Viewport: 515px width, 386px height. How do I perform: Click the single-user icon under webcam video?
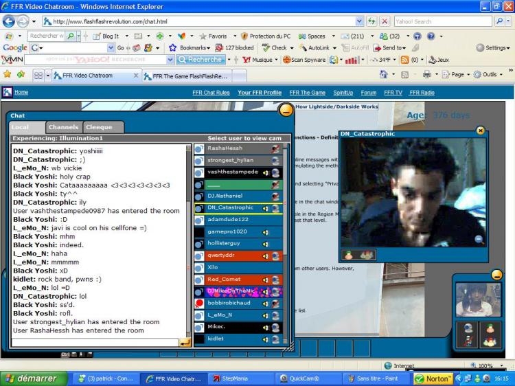coord(349,255)
